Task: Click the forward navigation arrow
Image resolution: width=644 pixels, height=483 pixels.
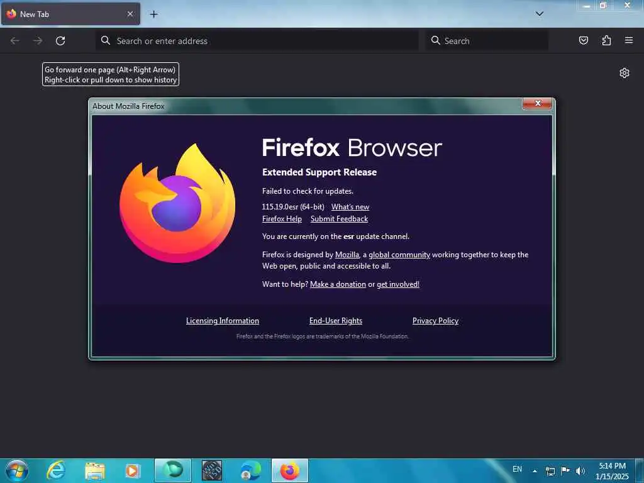Action: [38, 41]
